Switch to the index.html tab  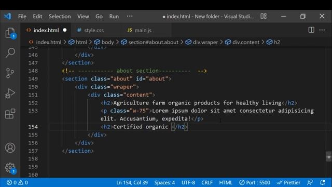point(46,30)
